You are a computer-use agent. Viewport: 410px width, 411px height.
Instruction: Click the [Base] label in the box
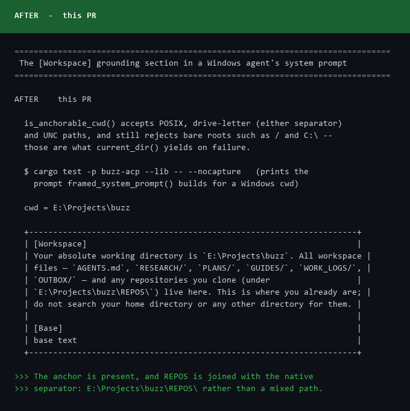[48, 328]
